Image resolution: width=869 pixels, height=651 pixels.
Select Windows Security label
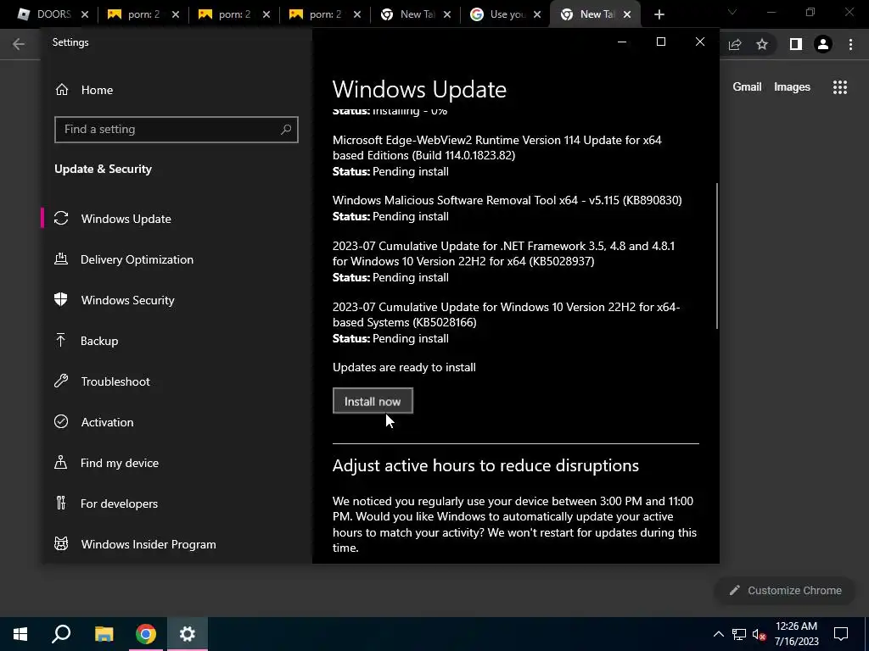pyautogui.click(x=127, y=299)
